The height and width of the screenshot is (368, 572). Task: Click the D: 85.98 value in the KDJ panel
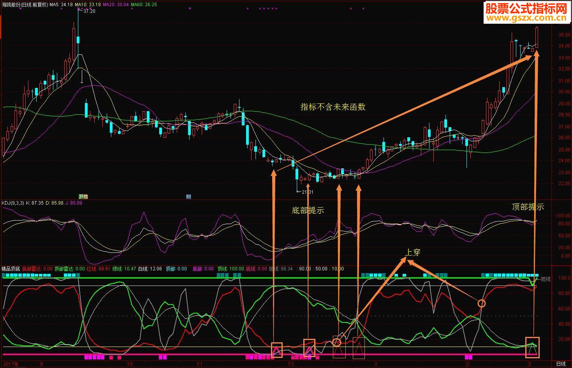(55, 203)
